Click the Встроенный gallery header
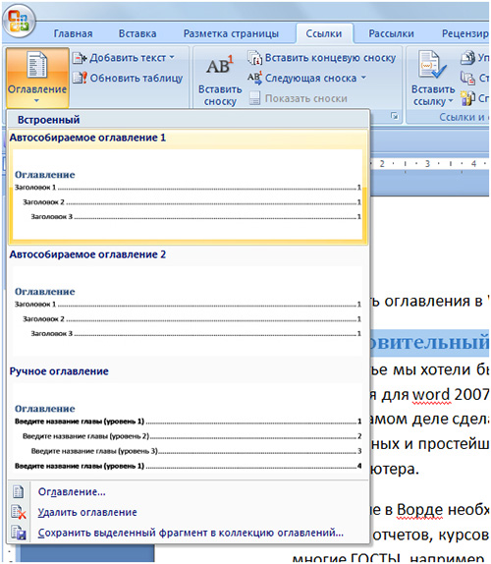 click(x=188, y=120)
